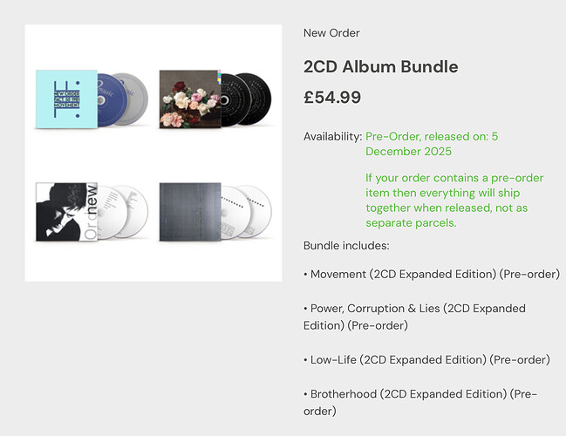The width and height of the screenshot is (566, 436).
Task: Click the 2CD Album Bundle title
Action: (380, 67)
